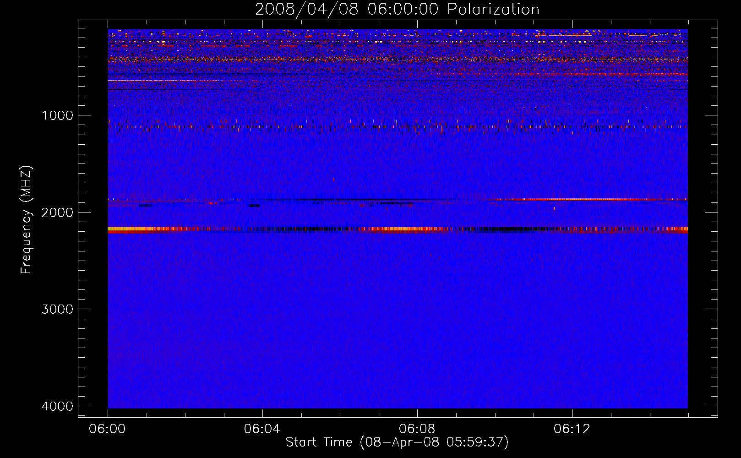
Task: Click the 'Start Time (08-Apr-08 05:59:37)' label
Action: 397,442
